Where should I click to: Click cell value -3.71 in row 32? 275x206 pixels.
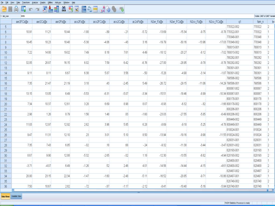(22, 166)
